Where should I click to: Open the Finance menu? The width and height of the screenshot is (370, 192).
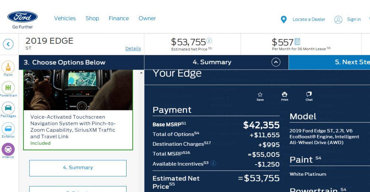click(x=119, y=18)
